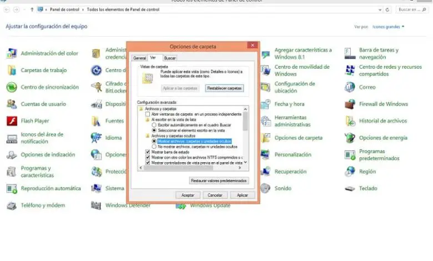Open the Fecha y hora icon
Image resolution: width=433 pixels, height=261 pixels.
(x=265, y=104)
